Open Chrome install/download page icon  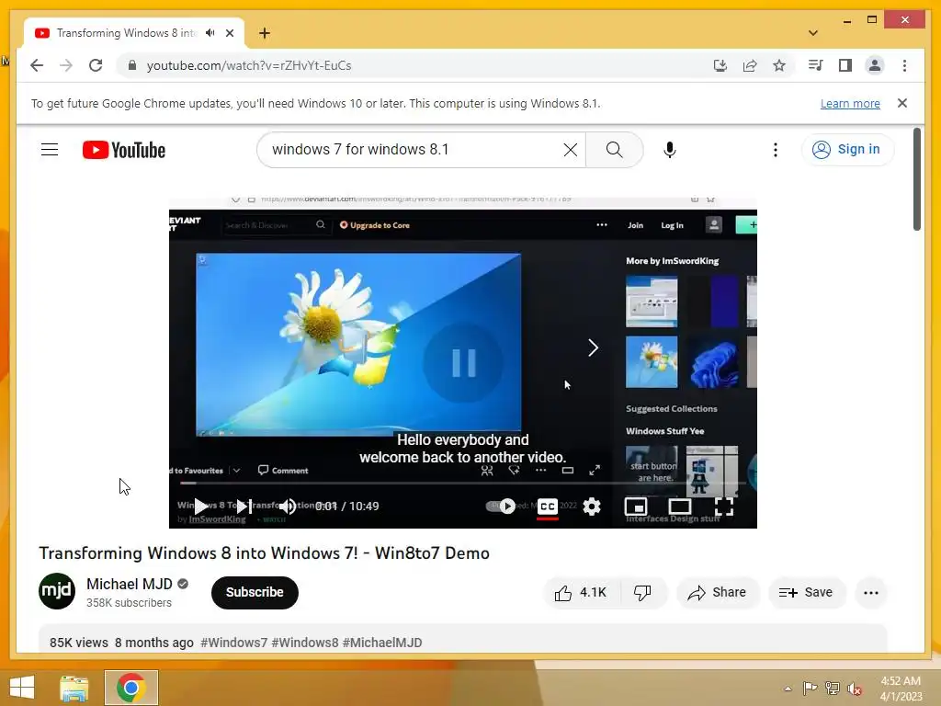pos(720,65)
